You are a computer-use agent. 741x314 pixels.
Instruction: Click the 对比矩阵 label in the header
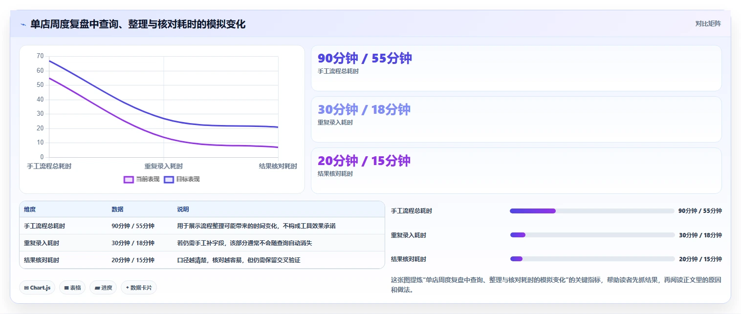[x=708, y=23]
